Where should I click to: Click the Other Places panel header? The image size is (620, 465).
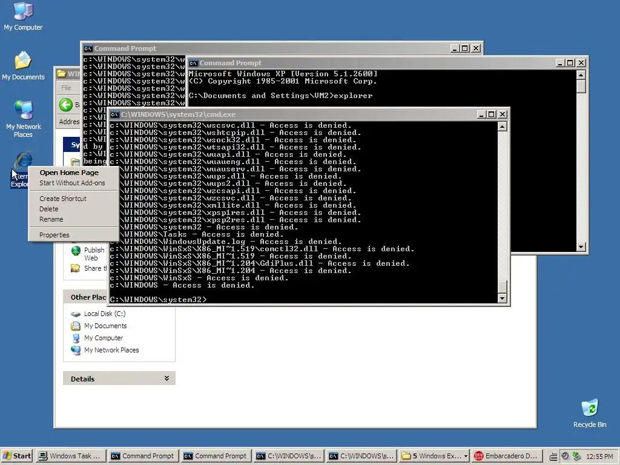tap(85, 297)
